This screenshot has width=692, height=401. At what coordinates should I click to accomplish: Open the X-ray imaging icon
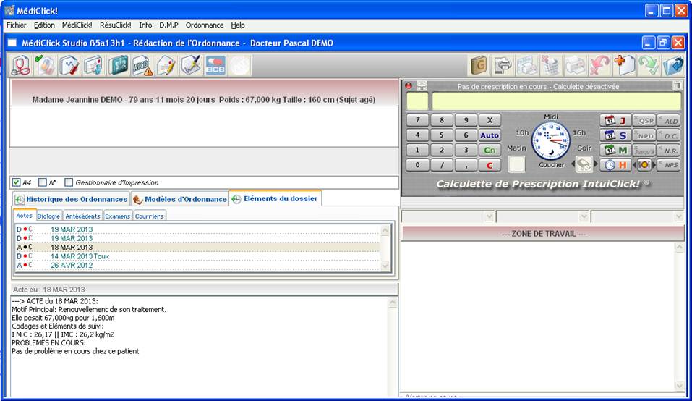click(x=118, y=66)
